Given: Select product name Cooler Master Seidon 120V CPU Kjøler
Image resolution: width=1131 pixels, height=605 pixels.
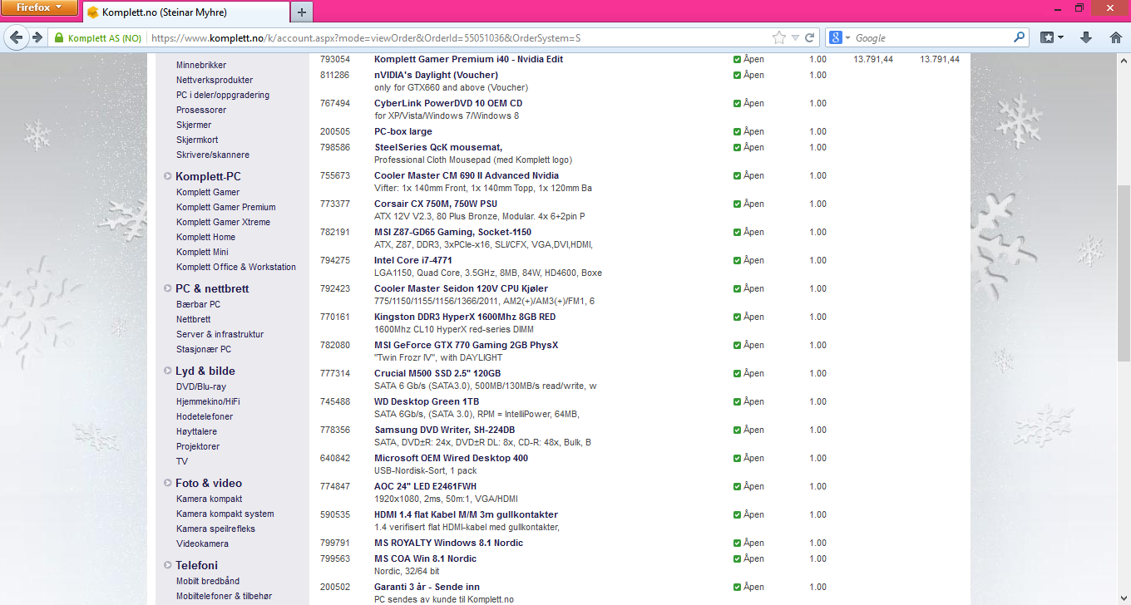Looking at the screenshot, I should (461, 288).
